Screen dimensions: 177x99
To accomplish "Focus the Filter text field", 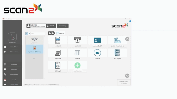I will coord(38,34).
